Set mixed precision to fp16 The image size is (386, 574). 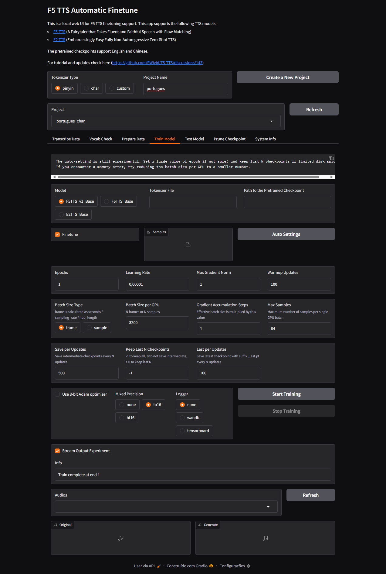pos(154,404)
